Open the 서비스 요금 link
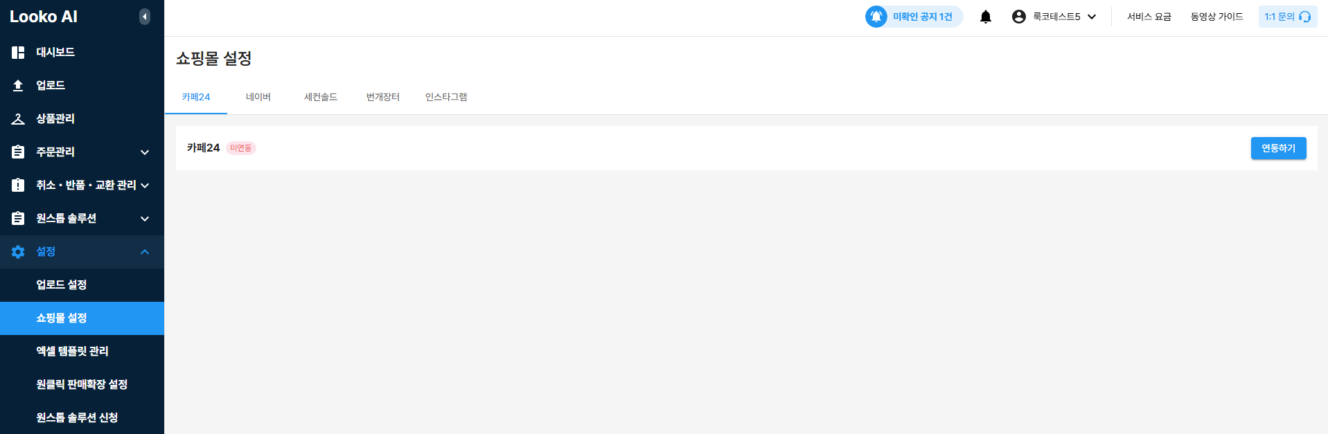Image resolution: width=1328 pixels, height=434 pixels. [1149, 17]
